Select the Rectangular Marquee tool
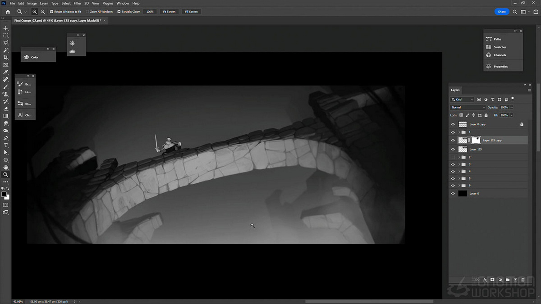Screen dimensions: 541x304 [x=6, y=35]
